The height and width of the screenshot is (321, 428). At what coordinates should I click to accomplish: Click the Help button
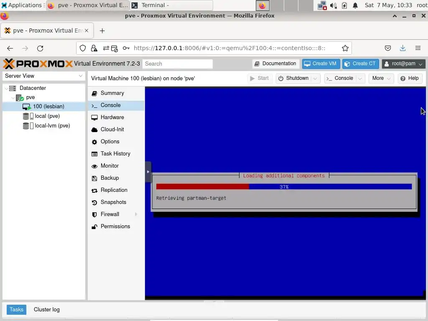click(x=410, y=78)
